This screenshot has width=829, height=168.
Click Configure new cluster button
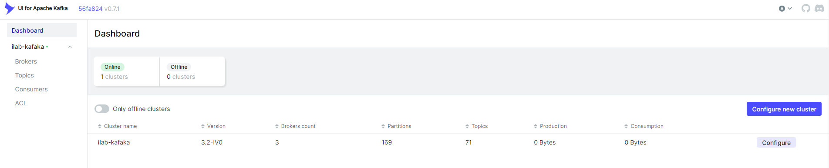click(x=784, y=109)
